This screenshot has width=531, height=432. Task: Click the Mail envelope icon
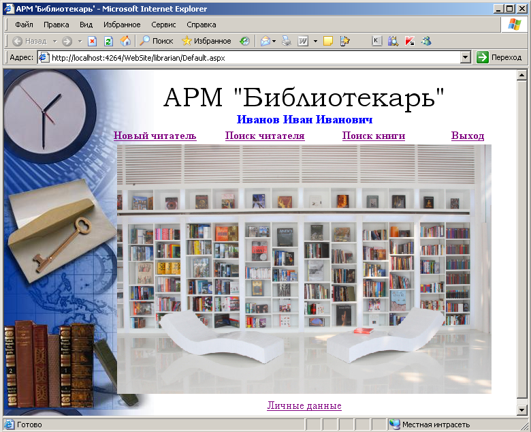265,42
